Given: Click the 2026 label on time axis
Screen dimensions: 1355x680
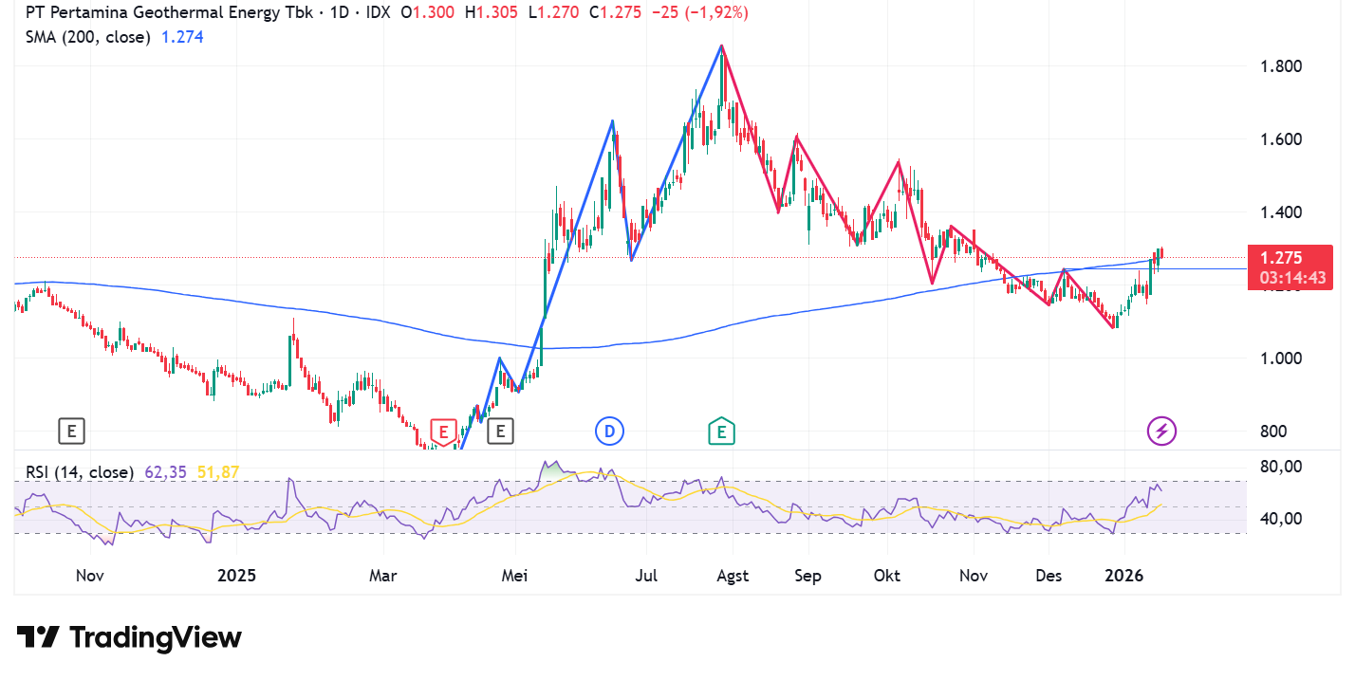Looking at the screenshot, I should click(1123, 576).
